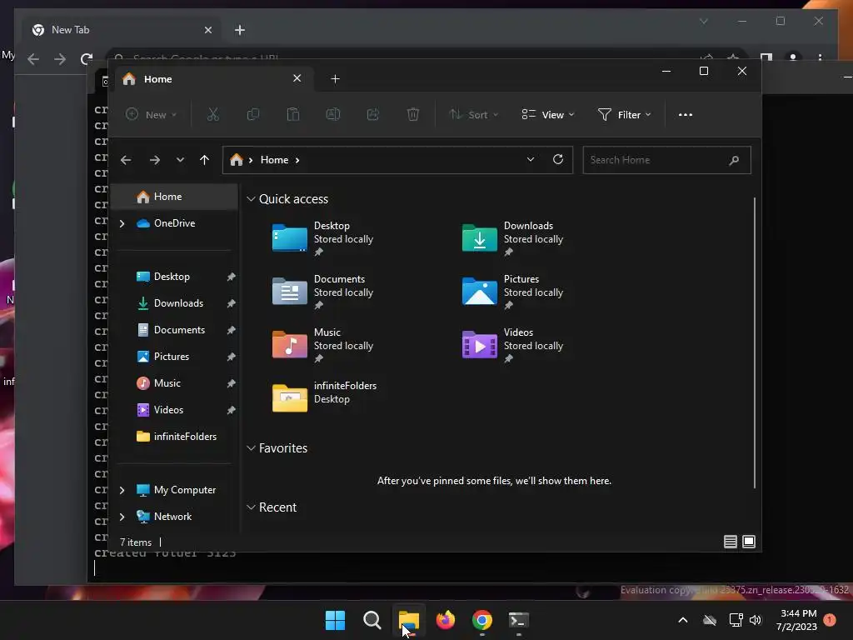Open the New item dropdown
853x640 pixels.
point(152,115)
